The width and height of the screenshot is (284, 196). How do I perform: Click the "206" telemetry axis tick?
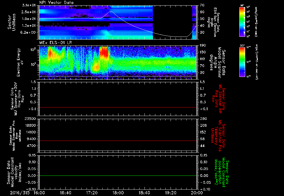[203, 125]
